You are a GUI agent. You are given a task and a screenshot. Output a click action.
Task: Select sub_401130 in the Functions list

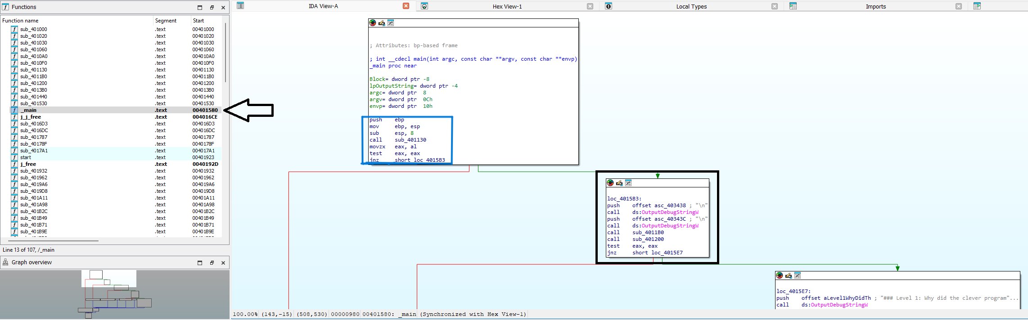[34, 70]
